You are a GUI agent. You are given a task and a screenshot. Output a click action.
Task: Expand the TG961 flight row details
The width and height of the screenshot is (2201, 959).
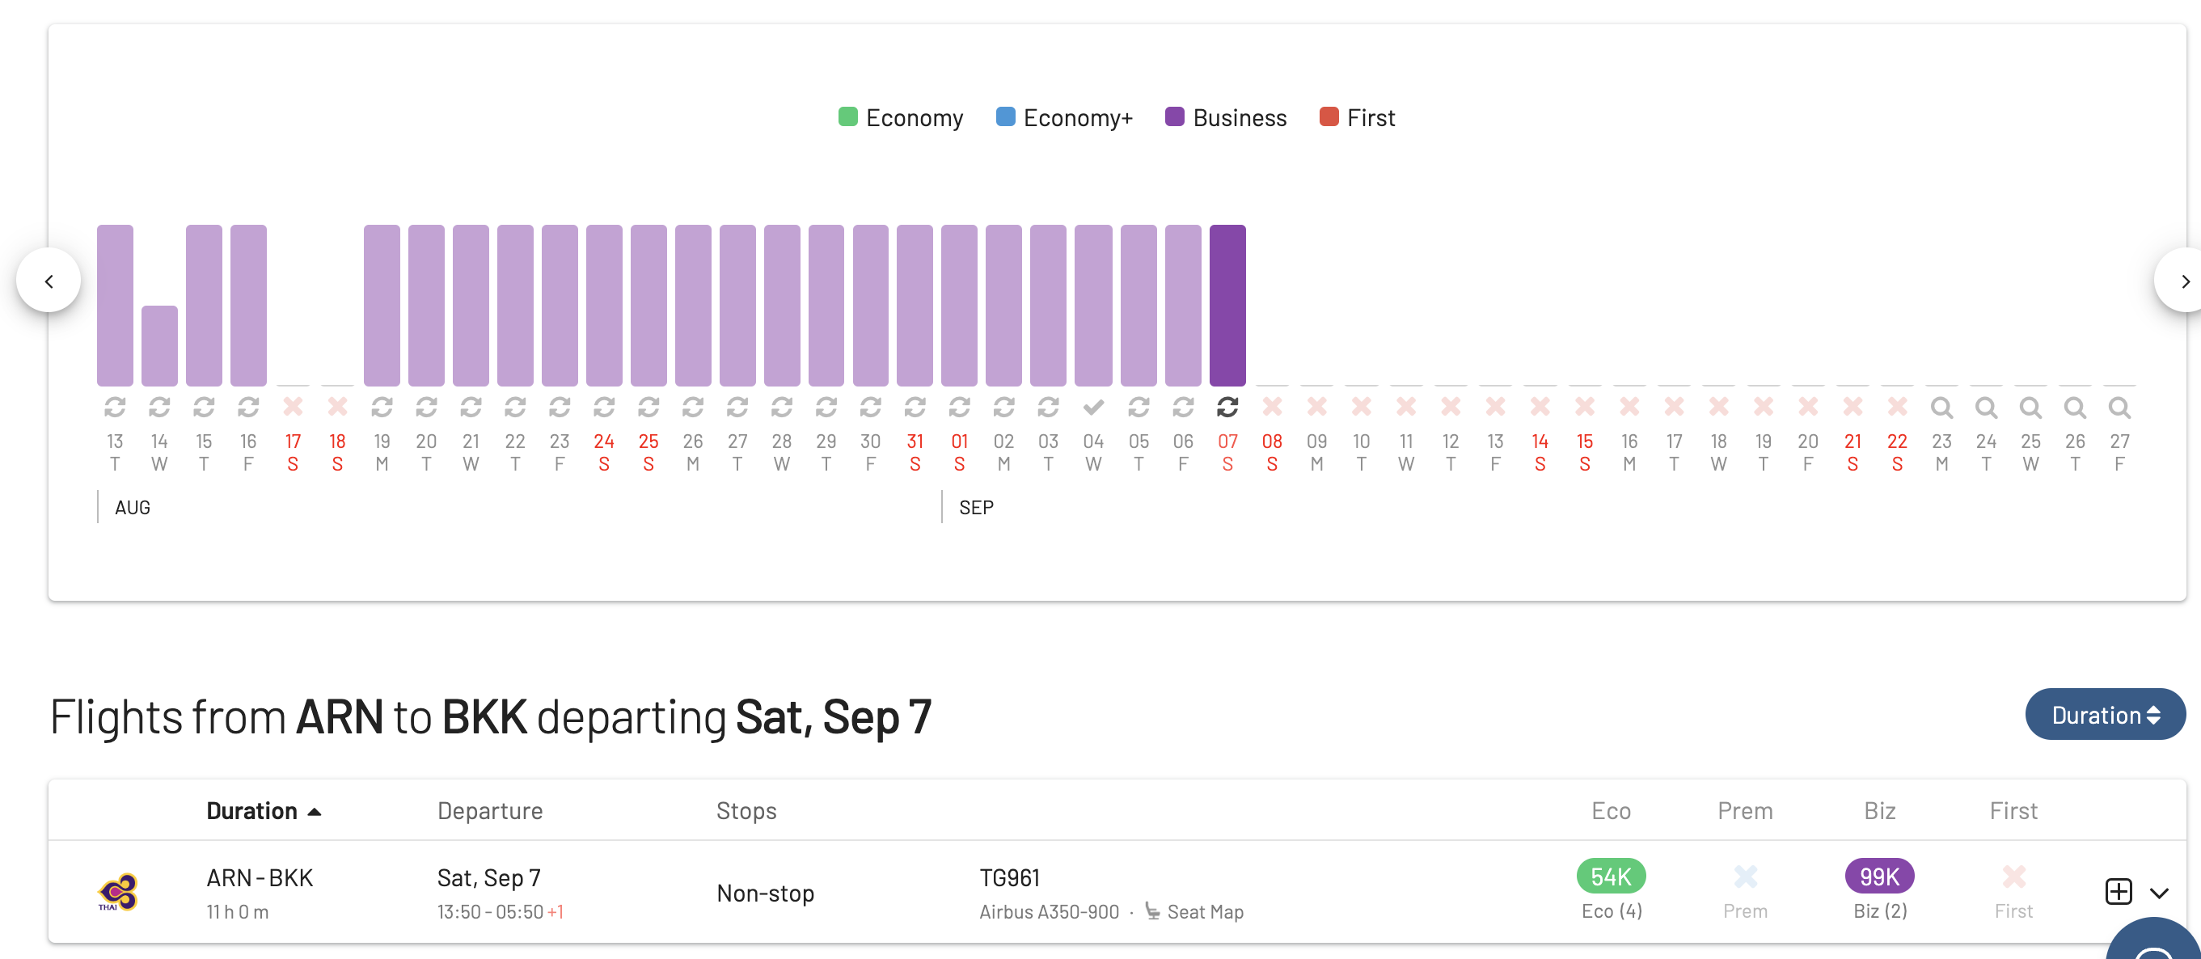[x=2159, y=894]
